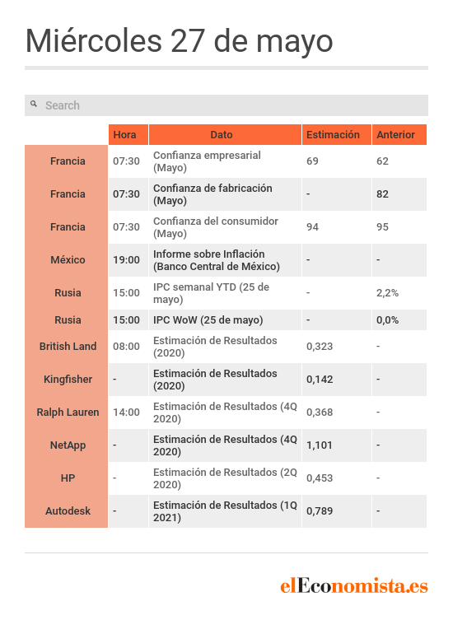The image size is (453, 620).
Task: Select the Kingfisher row label
Action: pyautogui.click(x=68, y=380)
